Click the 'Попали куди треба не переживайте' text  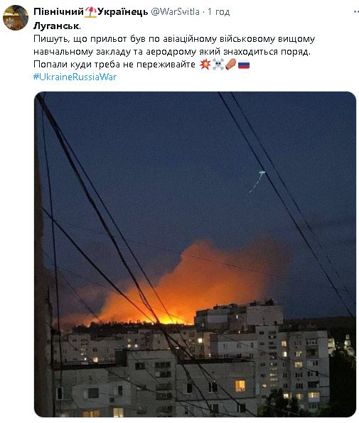click(x=114, y=65)
